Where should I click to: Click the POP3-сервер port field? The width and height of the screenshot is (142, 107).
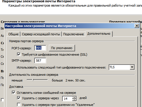pos(40,48)
